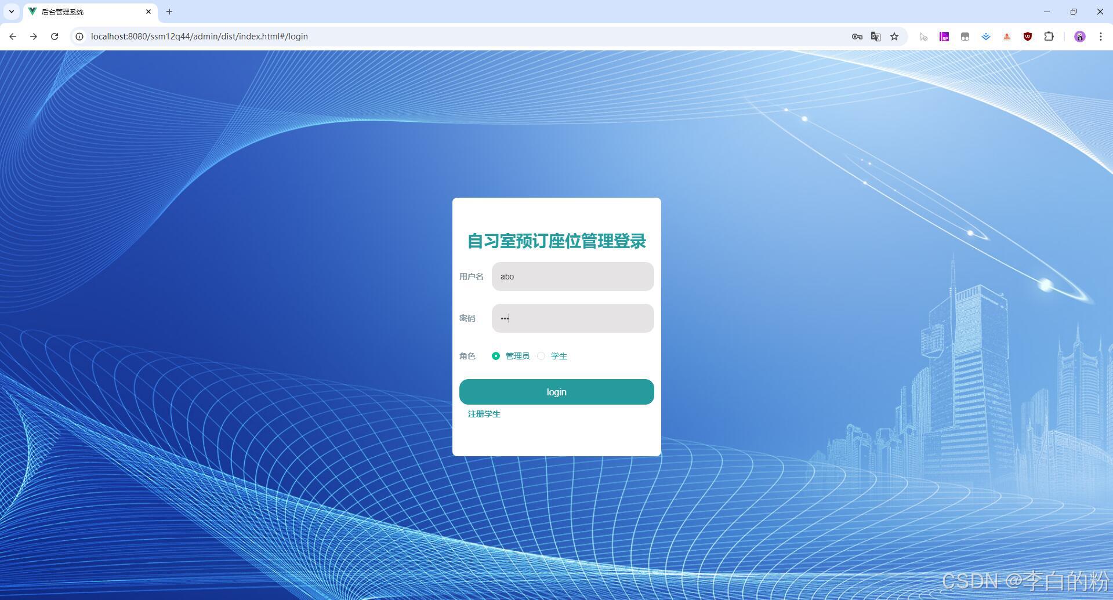Select the 学生 role radio button
Viewport: 1113px width, 600px height.
pos(541,356)
